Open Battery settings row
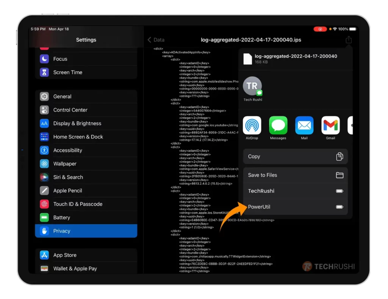 pos(86,217)
